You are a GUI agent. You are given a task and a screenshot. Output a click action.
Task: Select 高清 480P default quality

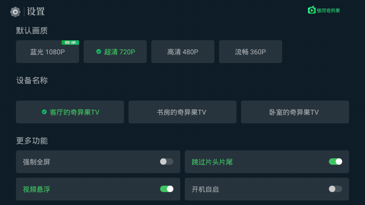pyautogui.click(x=183, y=52)
